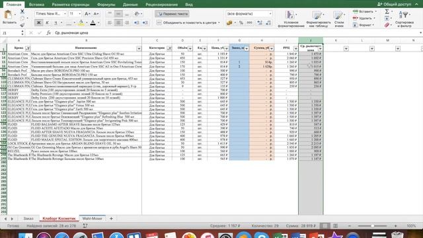
Task: Decrease font size with the small A icon
Action: [96, 14]
